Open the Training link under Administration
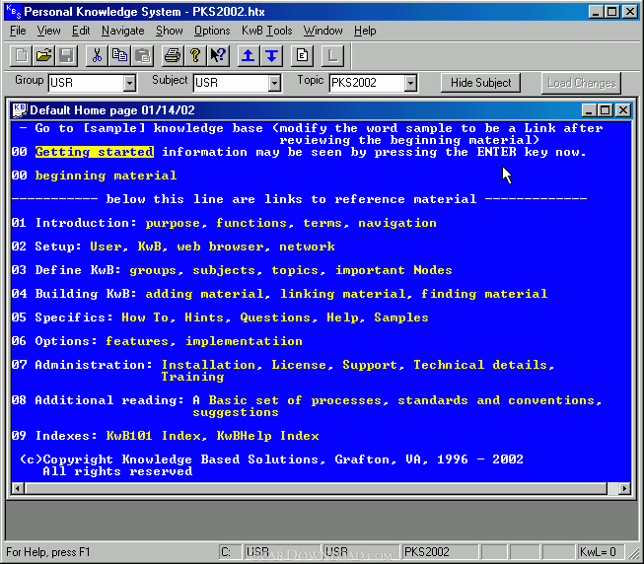644x564 pixels. pos(192,377)
